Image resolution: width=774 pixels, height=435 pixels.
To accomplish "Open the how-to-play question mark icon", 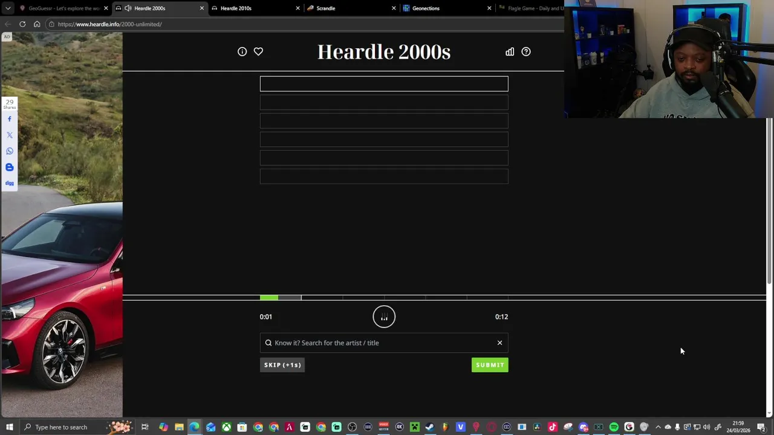I will click(526, 52).
